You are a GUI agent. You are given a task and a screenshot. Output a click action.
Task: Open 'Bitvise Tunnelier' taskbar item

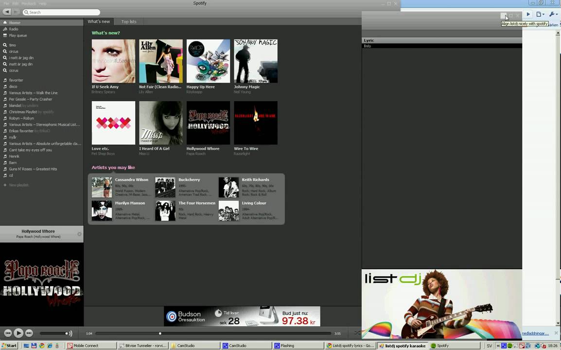pyautogui.click(x=143, y=346)
